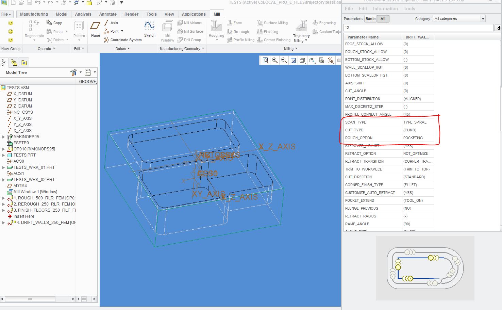Expand the OP010 [MAKINOPS95] tree node
502x310 pixels.
(x=3, y=149)
